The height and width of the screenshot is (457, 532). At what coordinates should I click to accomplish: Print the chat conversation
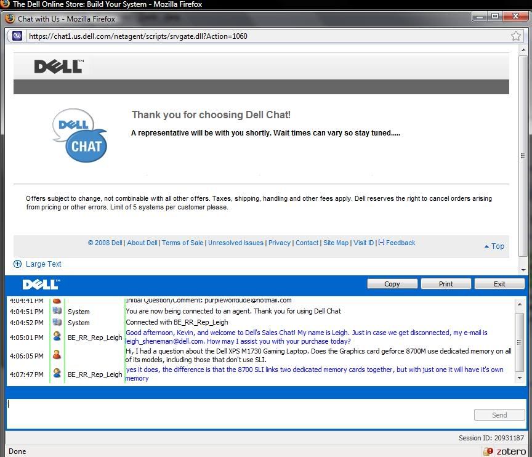(446, 284)
